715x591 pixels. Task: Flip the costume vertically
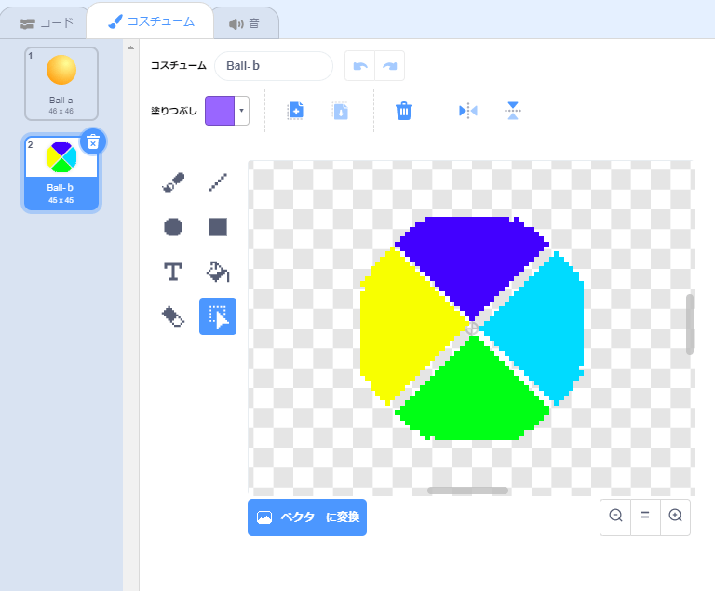(x=513, y=111)
